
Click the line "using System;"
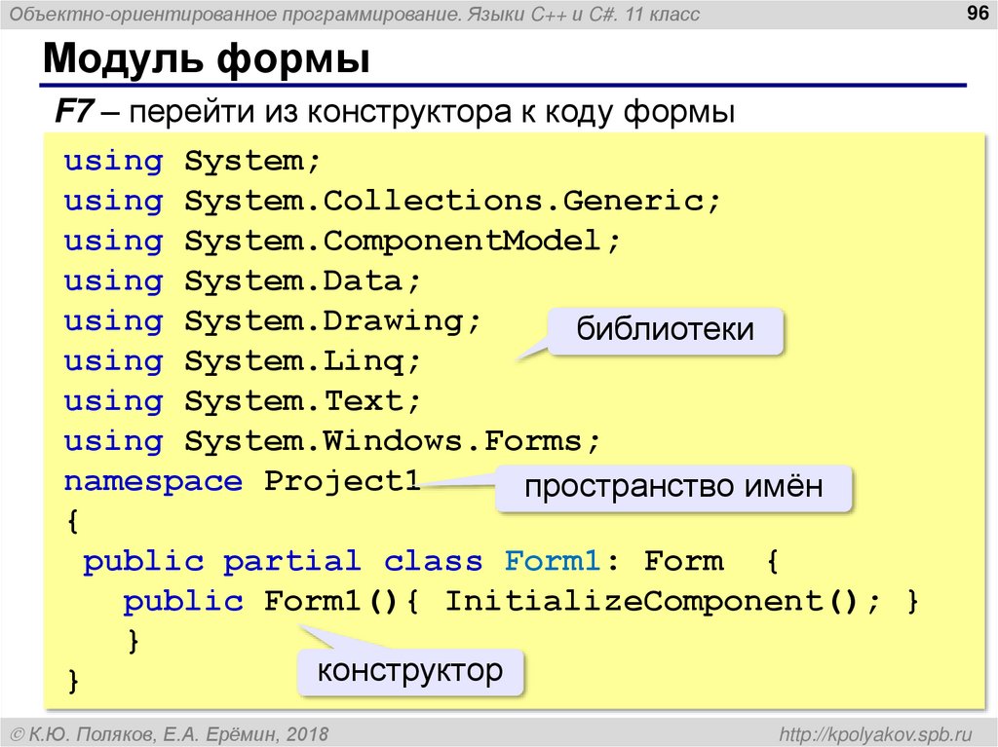192,162
